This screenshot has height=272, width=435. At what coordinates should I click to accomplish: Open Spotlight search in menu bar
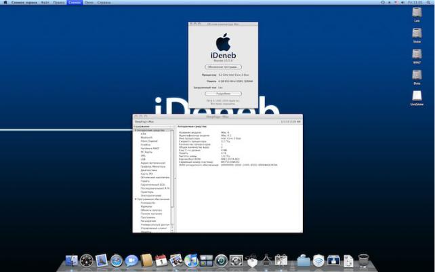[x=429, y=2]
